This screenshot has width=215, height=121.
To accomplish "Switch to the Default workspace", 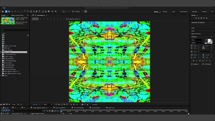I will [156, 12].
